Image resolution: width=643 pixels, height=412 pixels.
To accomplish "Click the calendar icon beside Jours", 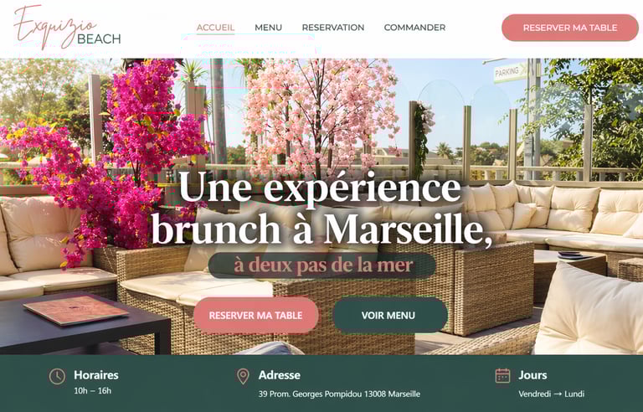I will 502,375.
